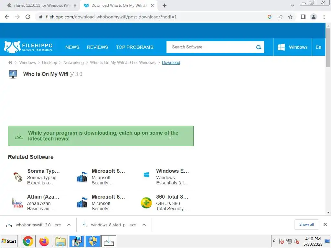This screenshot has height=248, width=331.
Task: Click the "Who Is On My Wifi" heading
Action: 46,74
